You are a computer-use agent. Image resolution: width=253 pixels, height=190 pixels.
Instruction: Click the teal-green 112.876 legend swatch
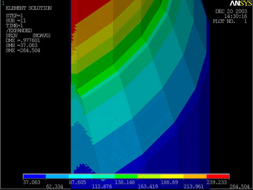103,176
